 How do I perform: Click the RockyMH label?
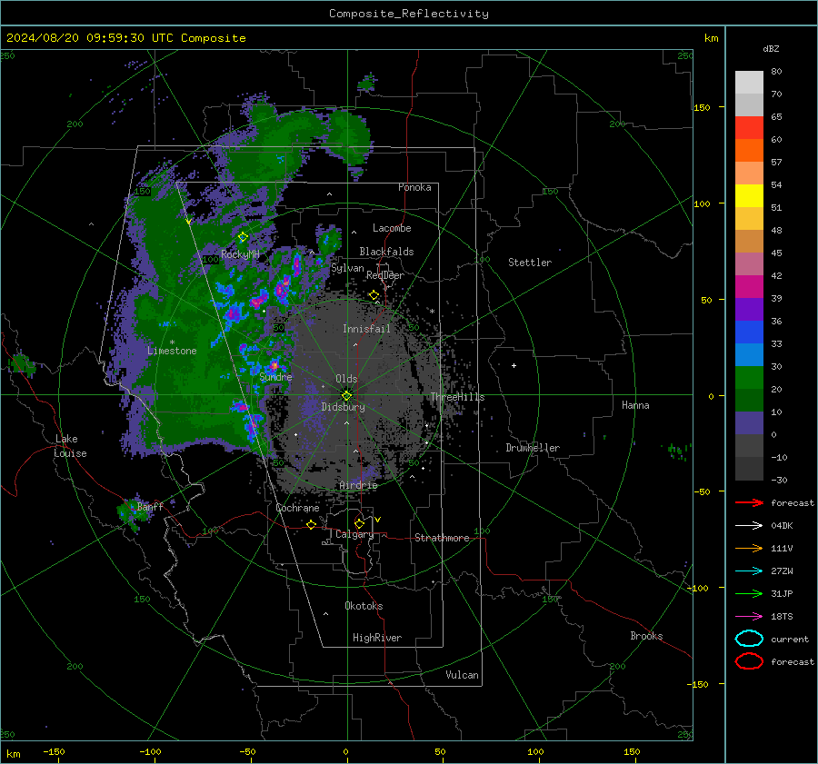click(x=240, y=254)
